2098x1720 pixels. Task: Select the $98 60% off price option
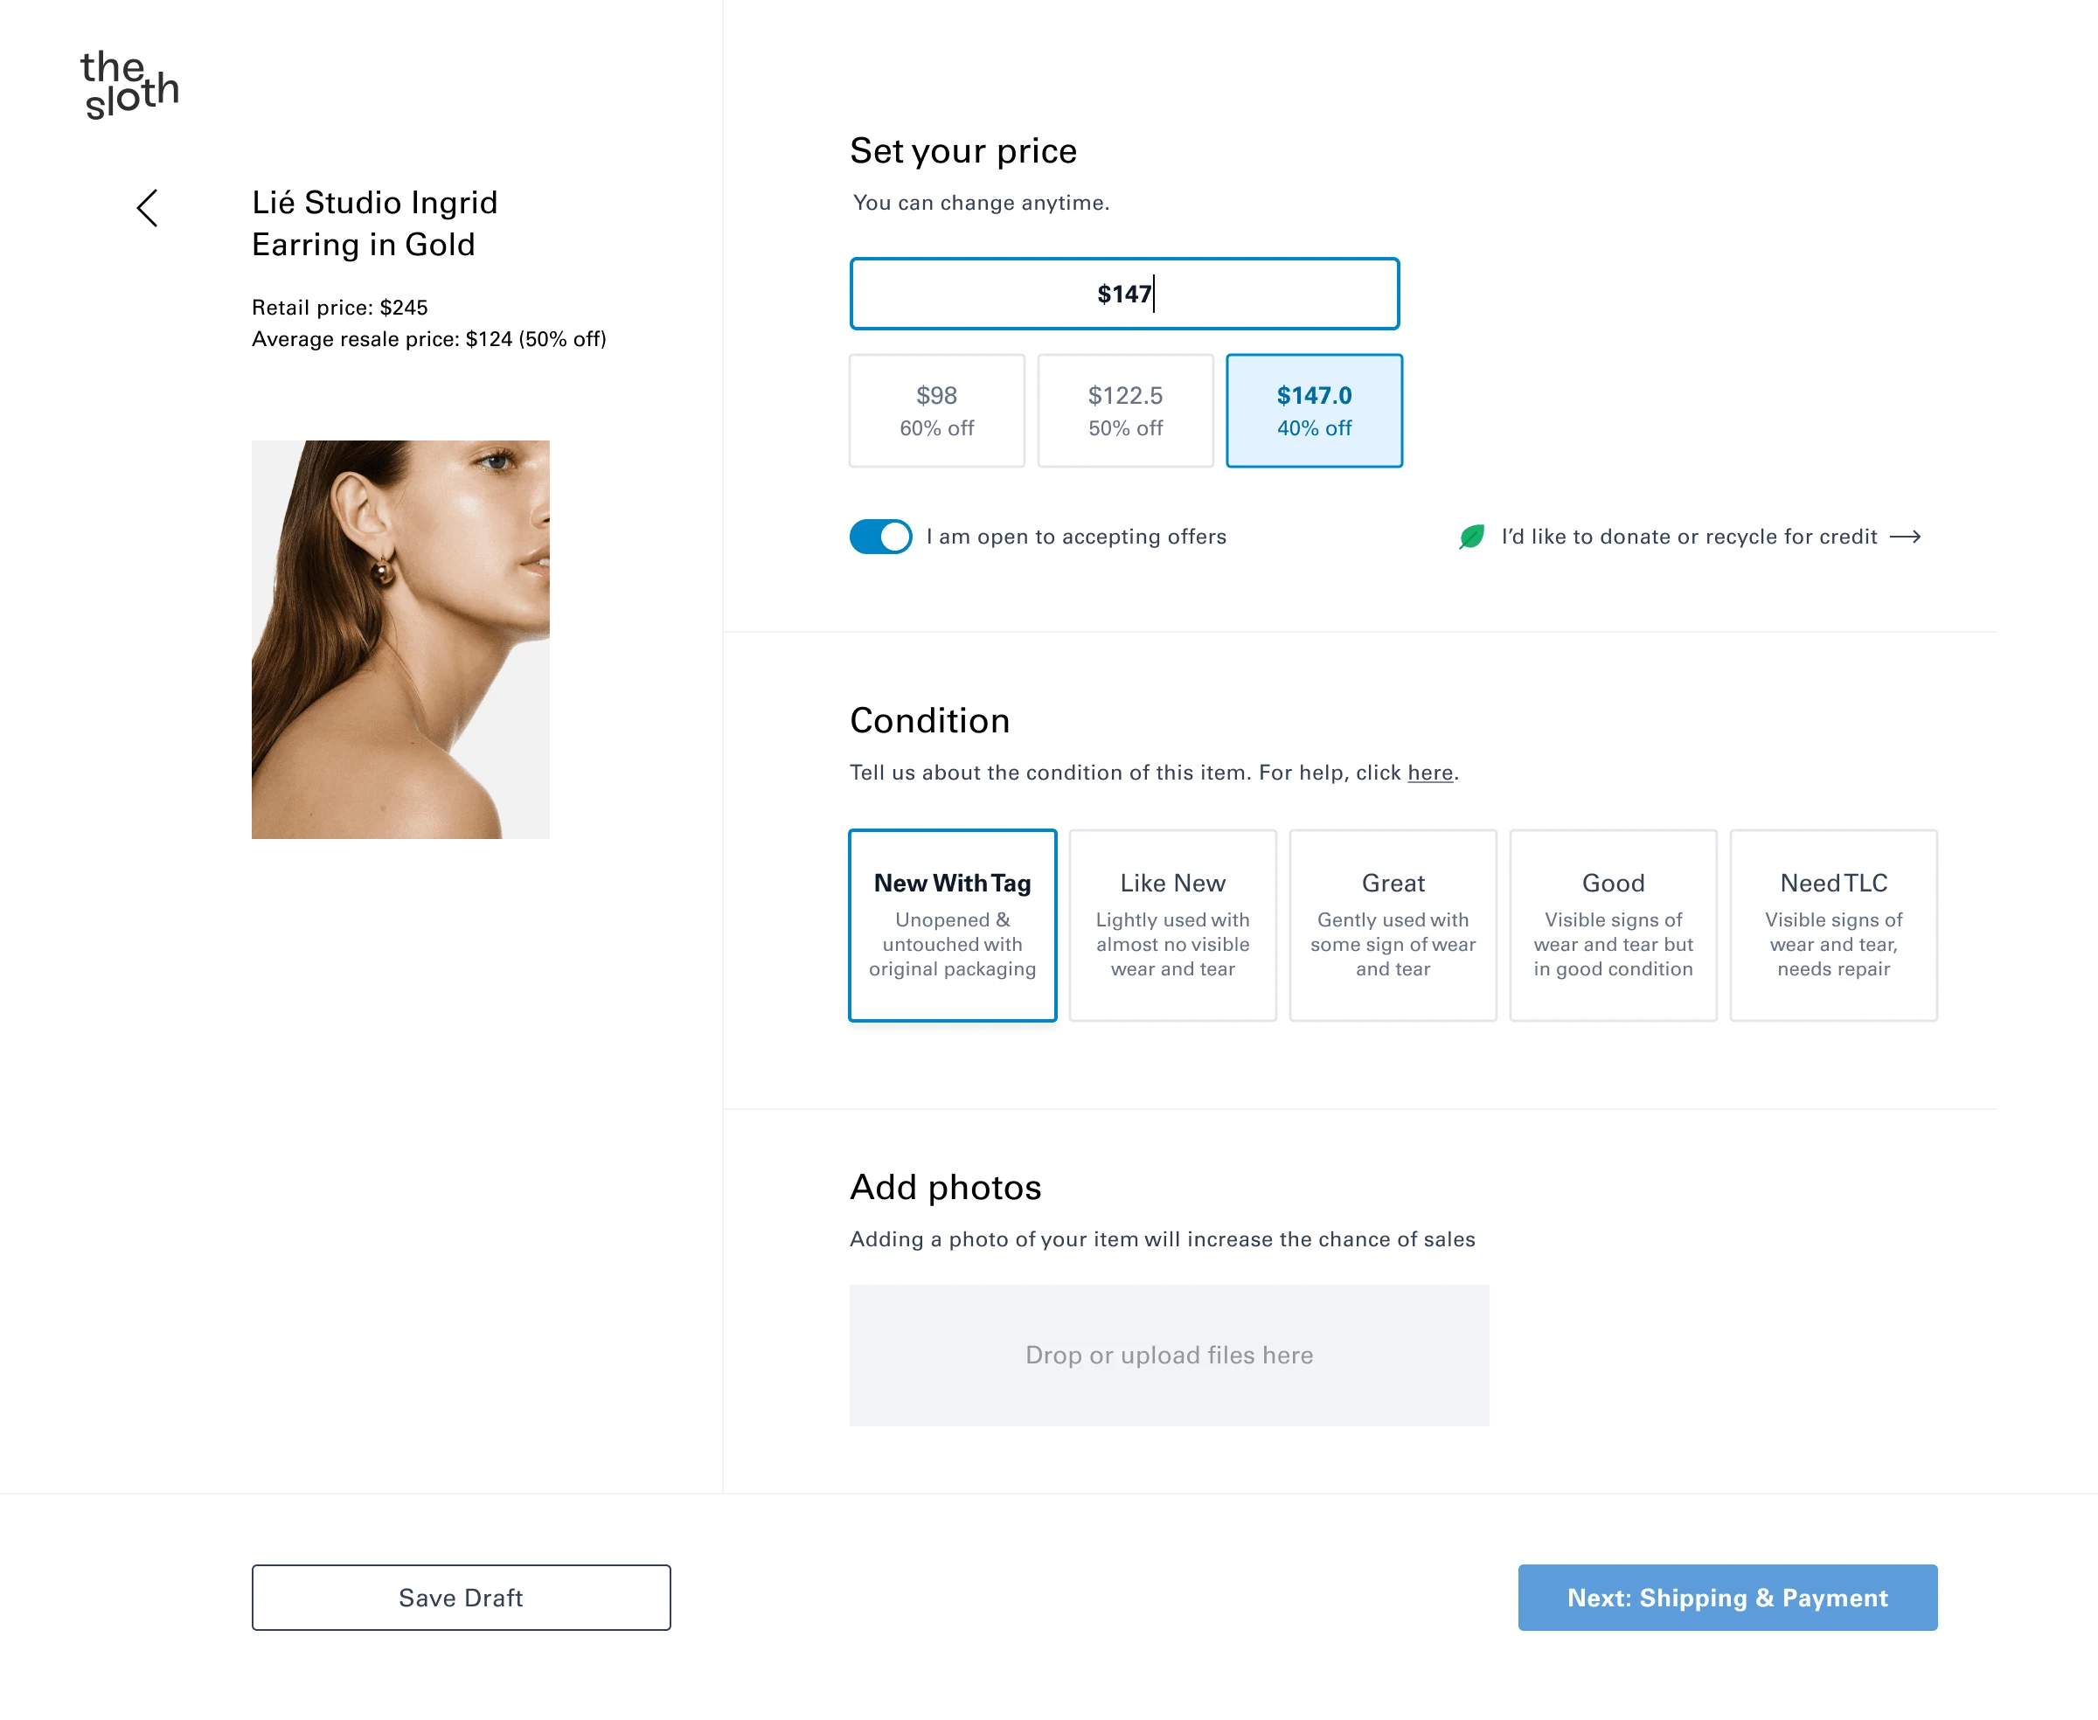click(x=935, y=410)
